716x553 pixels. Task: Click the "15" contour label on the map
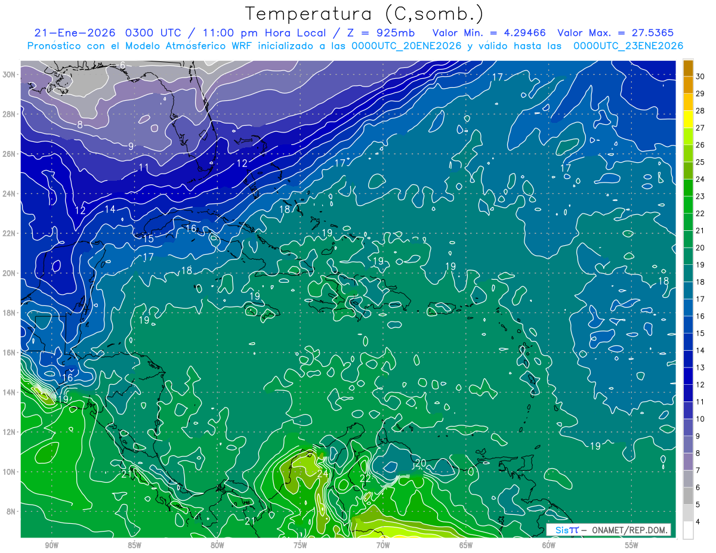[148, 239]
